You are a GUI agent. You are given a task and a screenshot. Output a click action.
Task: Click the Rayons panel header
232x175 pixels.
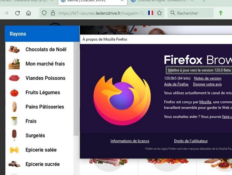tap(42, 34)
